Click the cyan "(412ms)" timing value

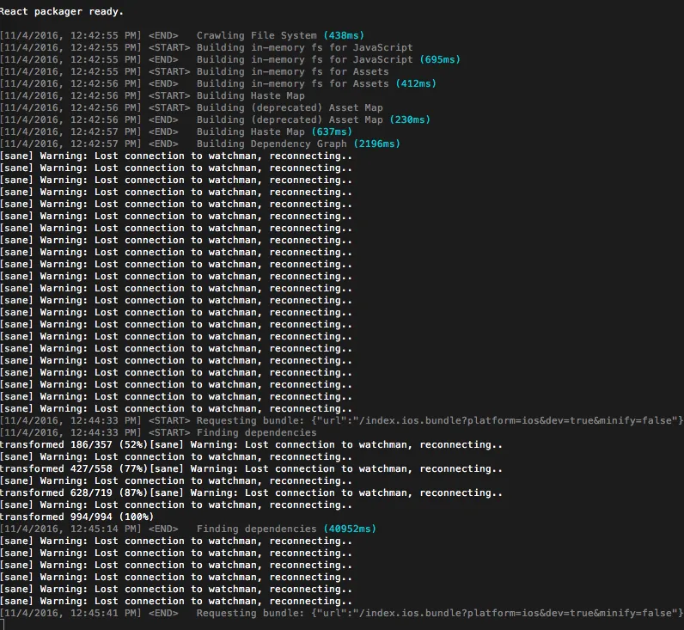[x=416, y=83]
